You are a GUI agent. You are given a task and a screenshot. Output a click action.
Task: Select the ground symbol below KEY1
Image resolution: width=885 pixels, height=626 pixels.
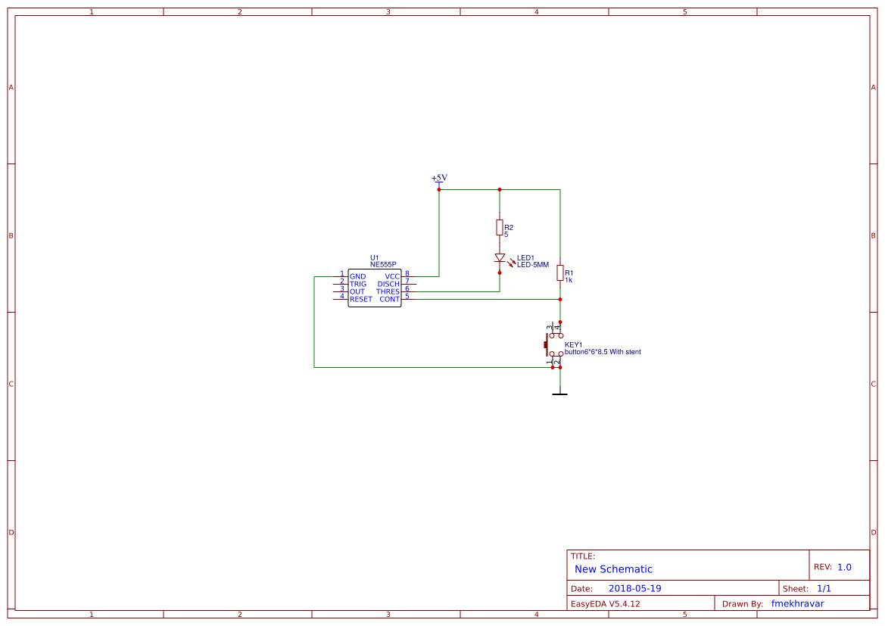pyautogui.click(x=560, y=393)
